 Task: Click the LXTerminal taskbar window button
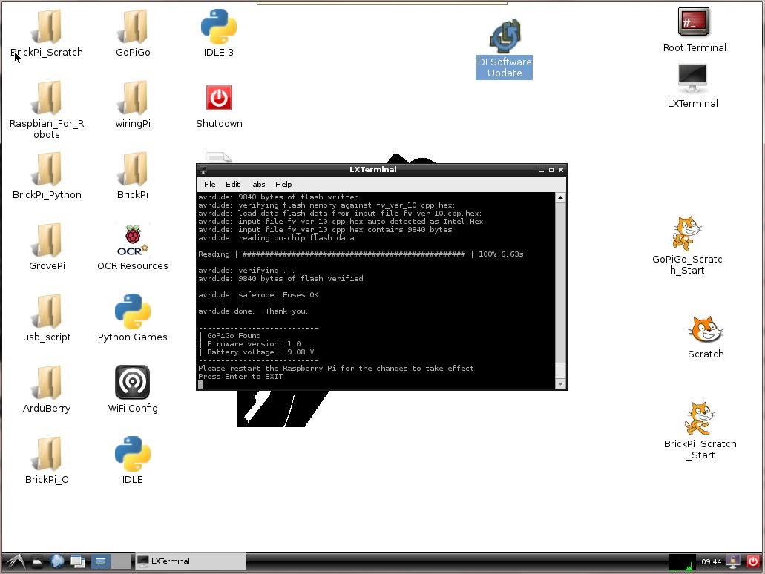[x=191, y=561]
